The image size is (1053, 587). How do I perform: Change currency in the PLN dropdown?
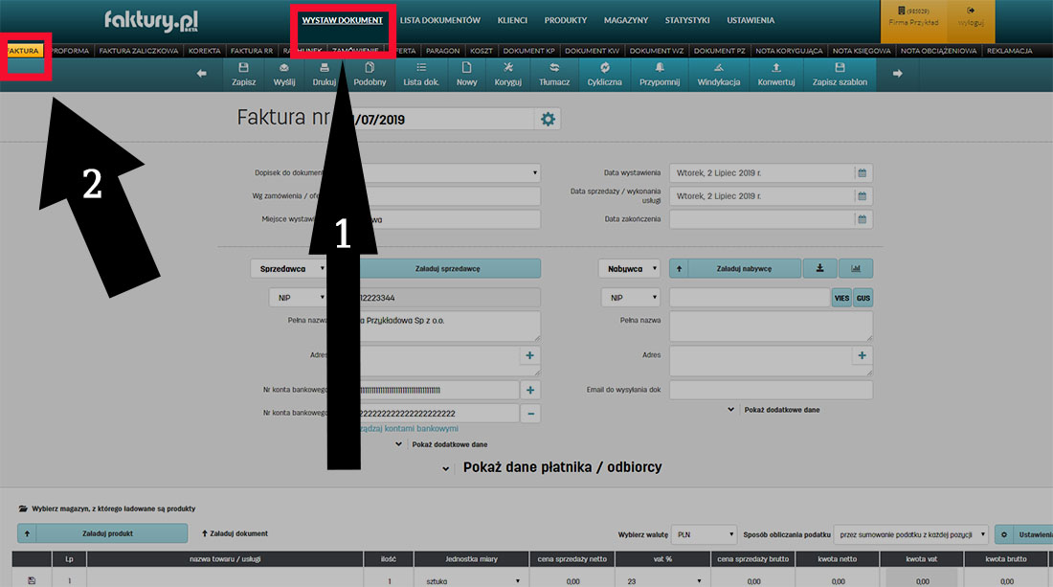pyautogui.click(x=705, y=535)
